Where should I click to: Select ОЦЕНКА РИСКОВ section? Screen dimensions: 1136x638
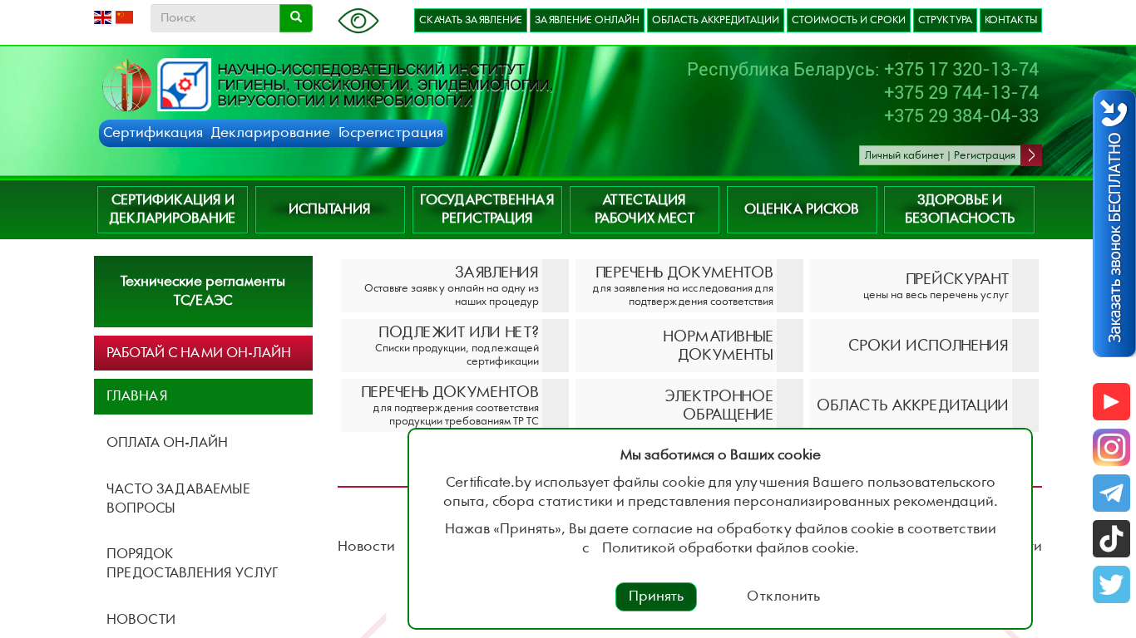[802, 209]
